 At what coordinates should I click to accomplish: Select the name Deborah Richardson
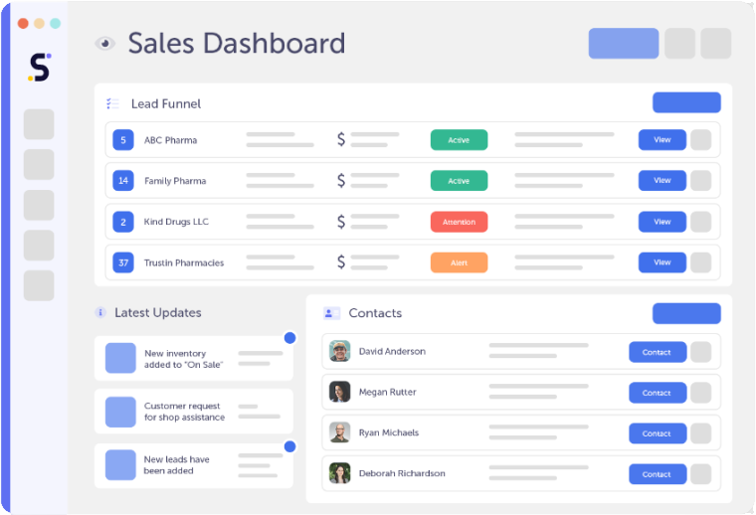402,473
